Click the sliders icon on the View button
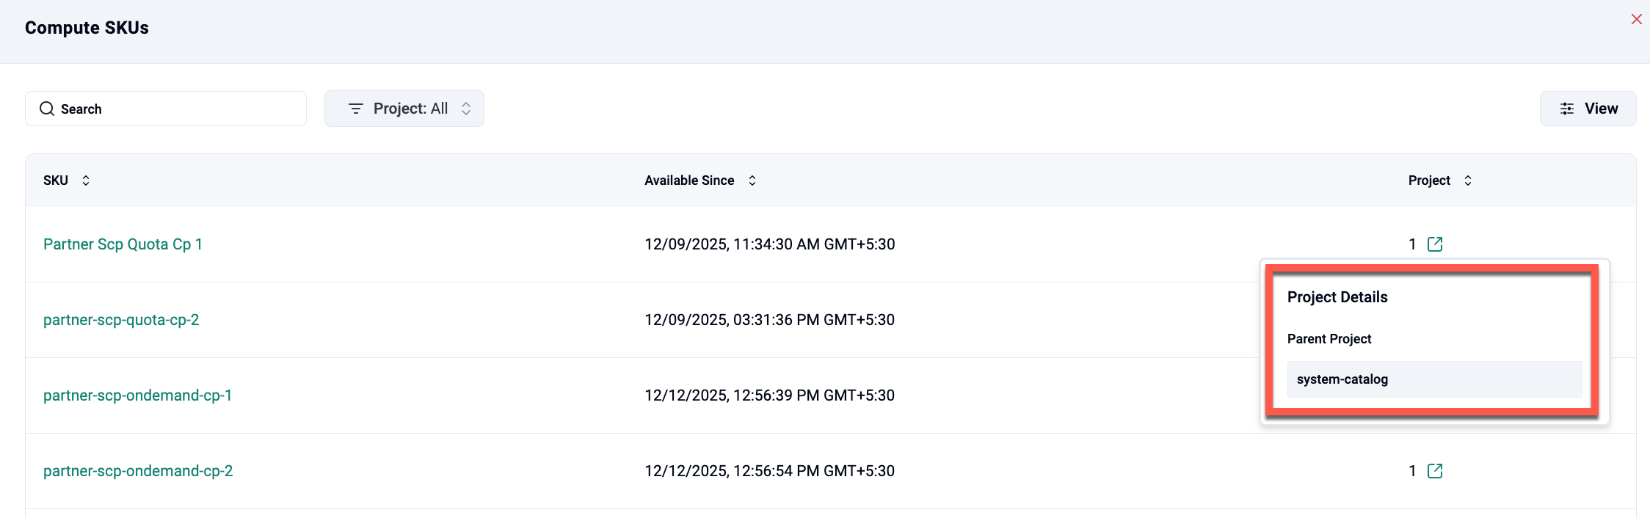Image resolution: width=1650 pixels, height=518 pixels. [x=1567, y=109]
